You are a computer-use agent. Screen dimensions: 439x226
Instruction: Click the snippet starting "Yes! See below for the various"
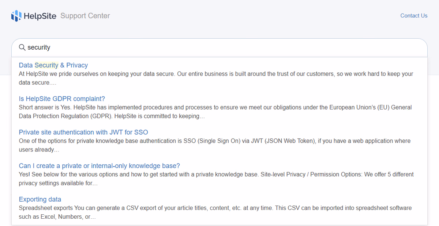[216, 179]
